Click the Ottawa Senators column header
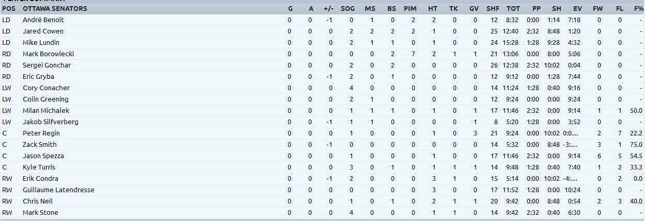Image resolution: width=645 pixels, height=221 pixels. [x=55, y=8]
